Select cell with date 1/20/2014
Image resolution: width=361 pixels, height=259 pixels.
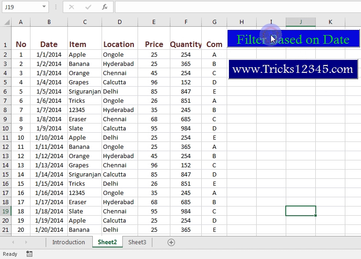[x=49, y=230]
